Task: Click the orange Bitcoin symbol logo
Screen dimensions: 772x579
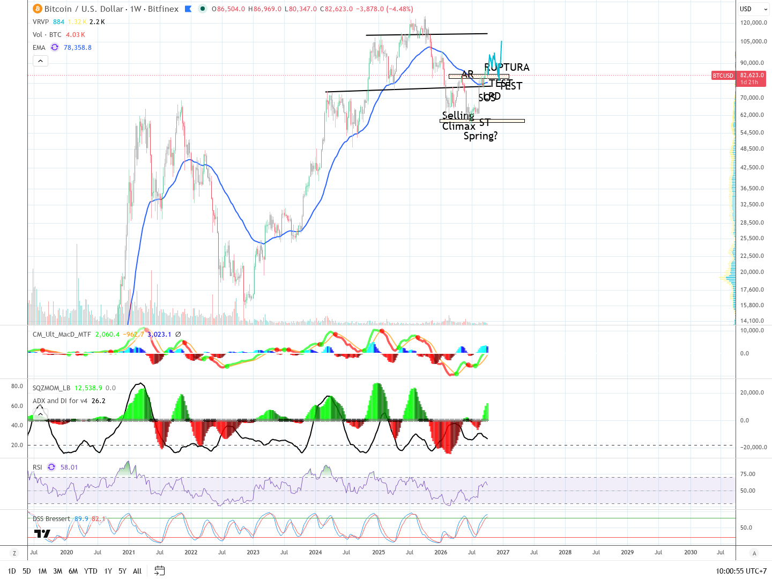Action: (37, 9)
